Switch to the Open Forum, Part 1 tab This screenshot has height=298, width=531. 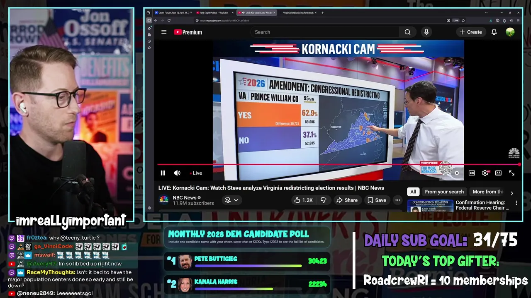tap(173, 12)
